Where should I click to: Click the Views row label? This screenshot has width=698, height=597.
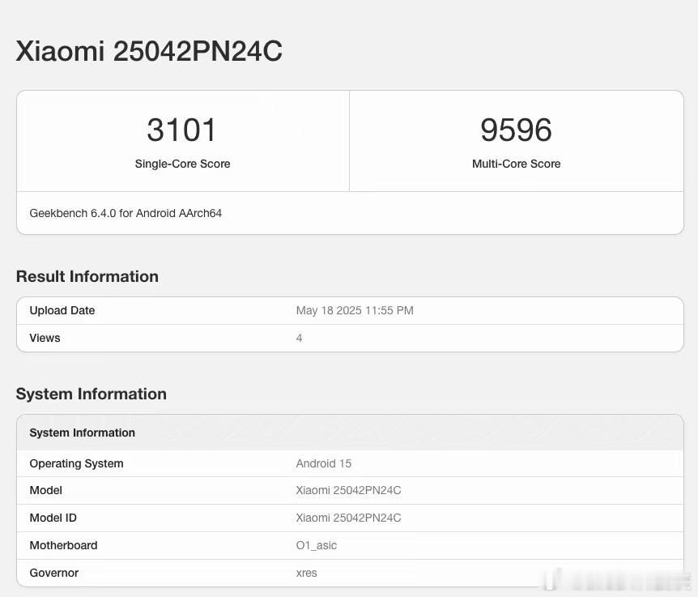45,338
